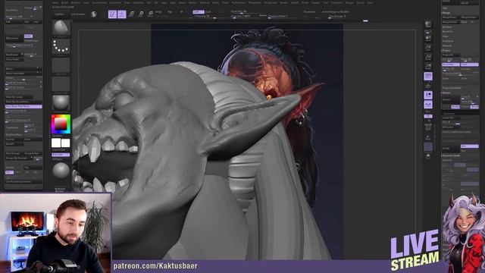
Task: Open the current brush thumbnail
Action: tap(61, 28)
